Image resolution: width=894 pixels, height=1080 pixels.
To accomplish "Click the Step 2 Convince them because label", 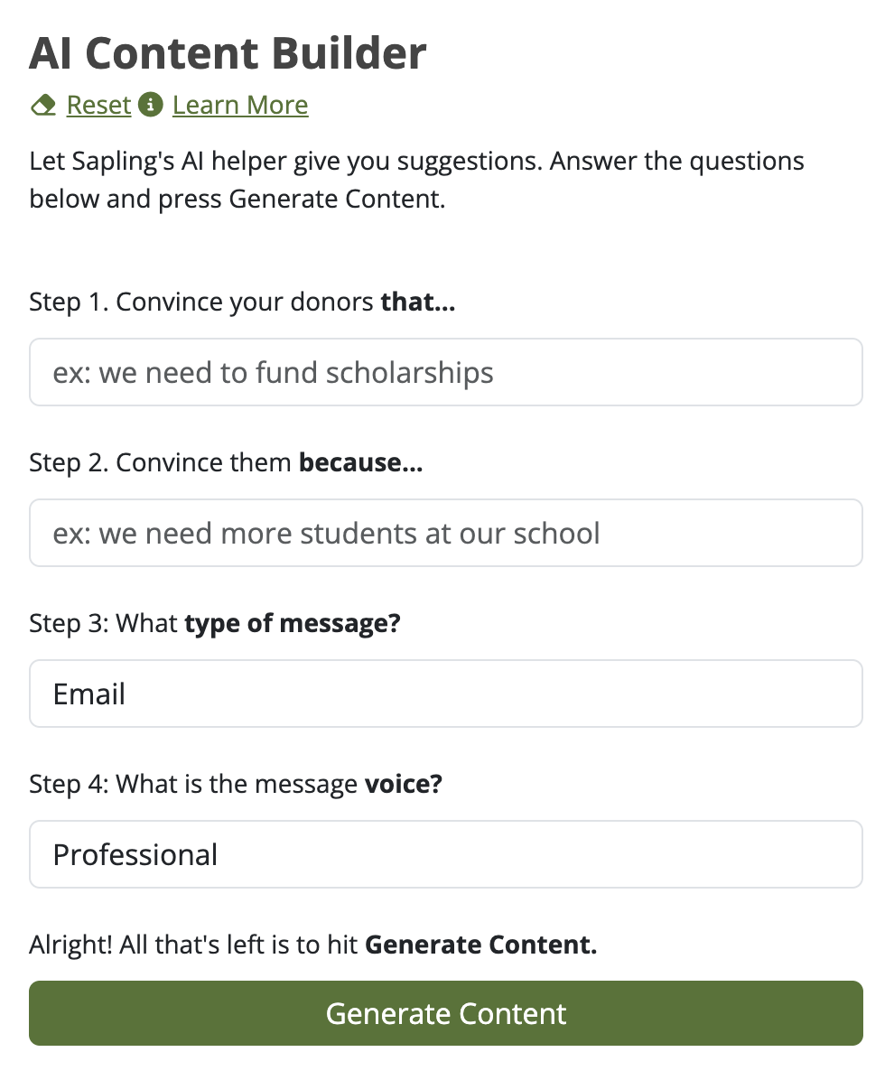I will click(x=226, y=463).
